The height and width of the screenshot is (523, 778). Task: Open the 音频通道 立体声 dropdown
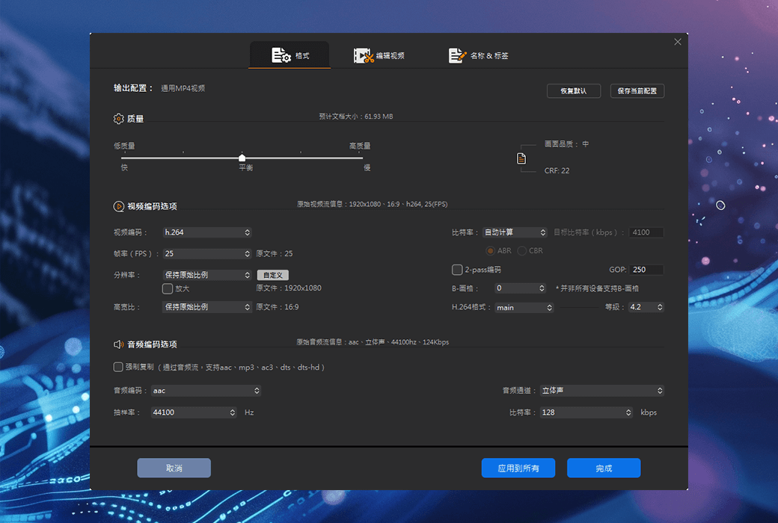602,391
